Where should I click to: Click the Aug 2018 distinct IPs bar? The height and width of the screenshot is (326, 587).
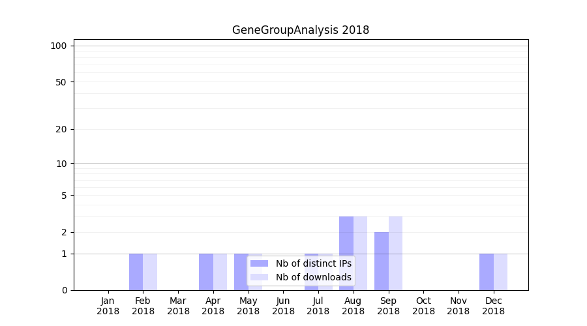[346, 253]
